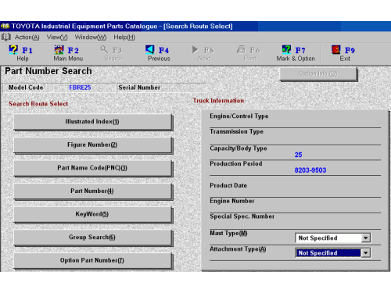Click the Serial Number input field
Screen dimensions: 391x293
[x=183, y=88]
